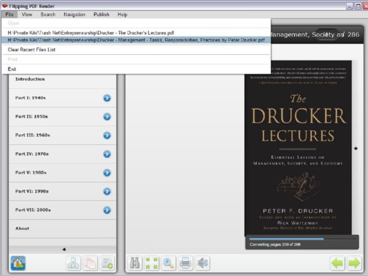Select Part VI: 1990s chapter title
Screen dimensions: 368x276
pyautogui.click(x=32, y=191)
